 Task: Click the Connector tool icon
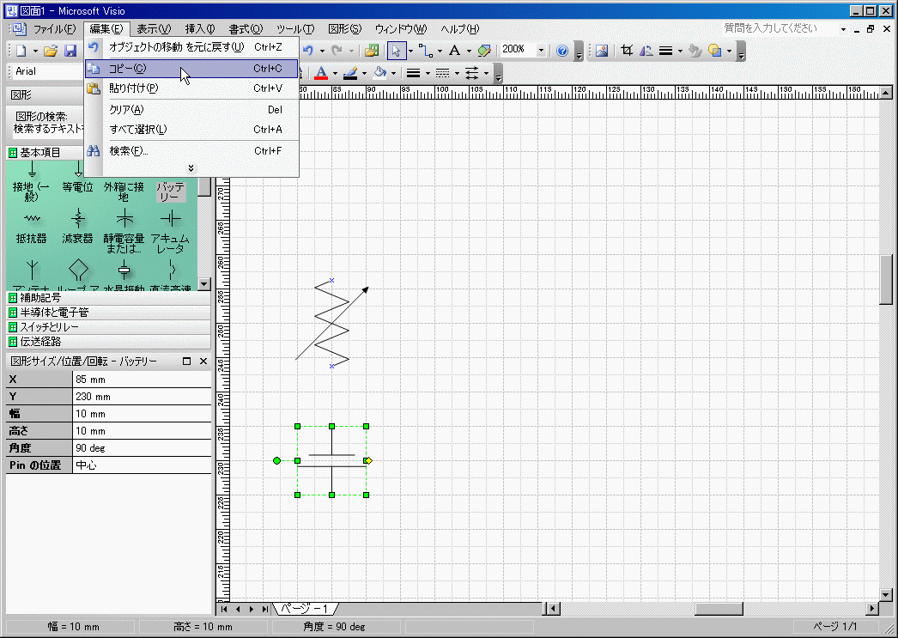tap(425, 51)
